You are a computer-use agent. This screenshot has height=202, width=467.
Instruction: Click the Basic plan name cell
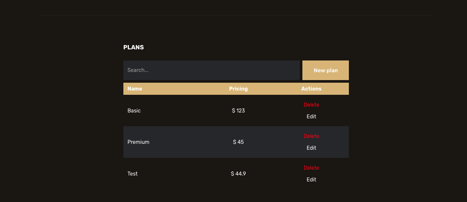click(x=134, y=110)
